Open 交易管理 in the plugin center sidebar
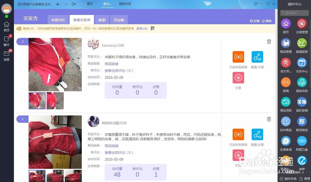The height and width of the screenshot is (182, 311). [x=301, y=24]
